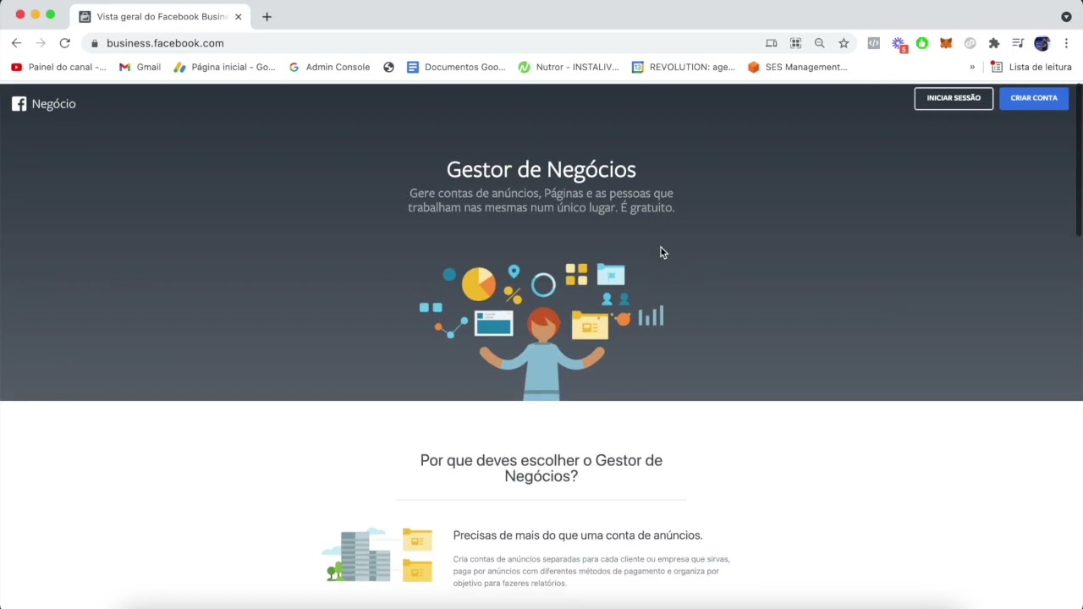The width and height of the screenshot is (1083, 609).
Task: Open the gray code brackets extension
Action: coord(874,43)
